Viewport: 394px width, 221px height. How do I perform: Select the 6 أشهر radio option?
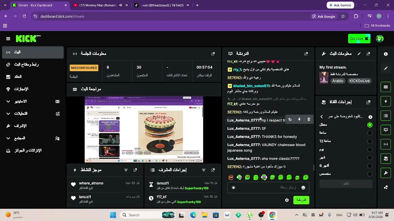(370, 166)
